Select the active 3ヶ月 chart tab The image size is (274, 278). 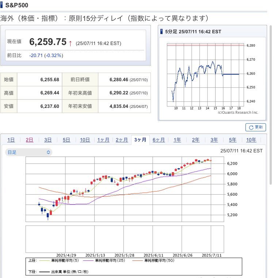140,140
